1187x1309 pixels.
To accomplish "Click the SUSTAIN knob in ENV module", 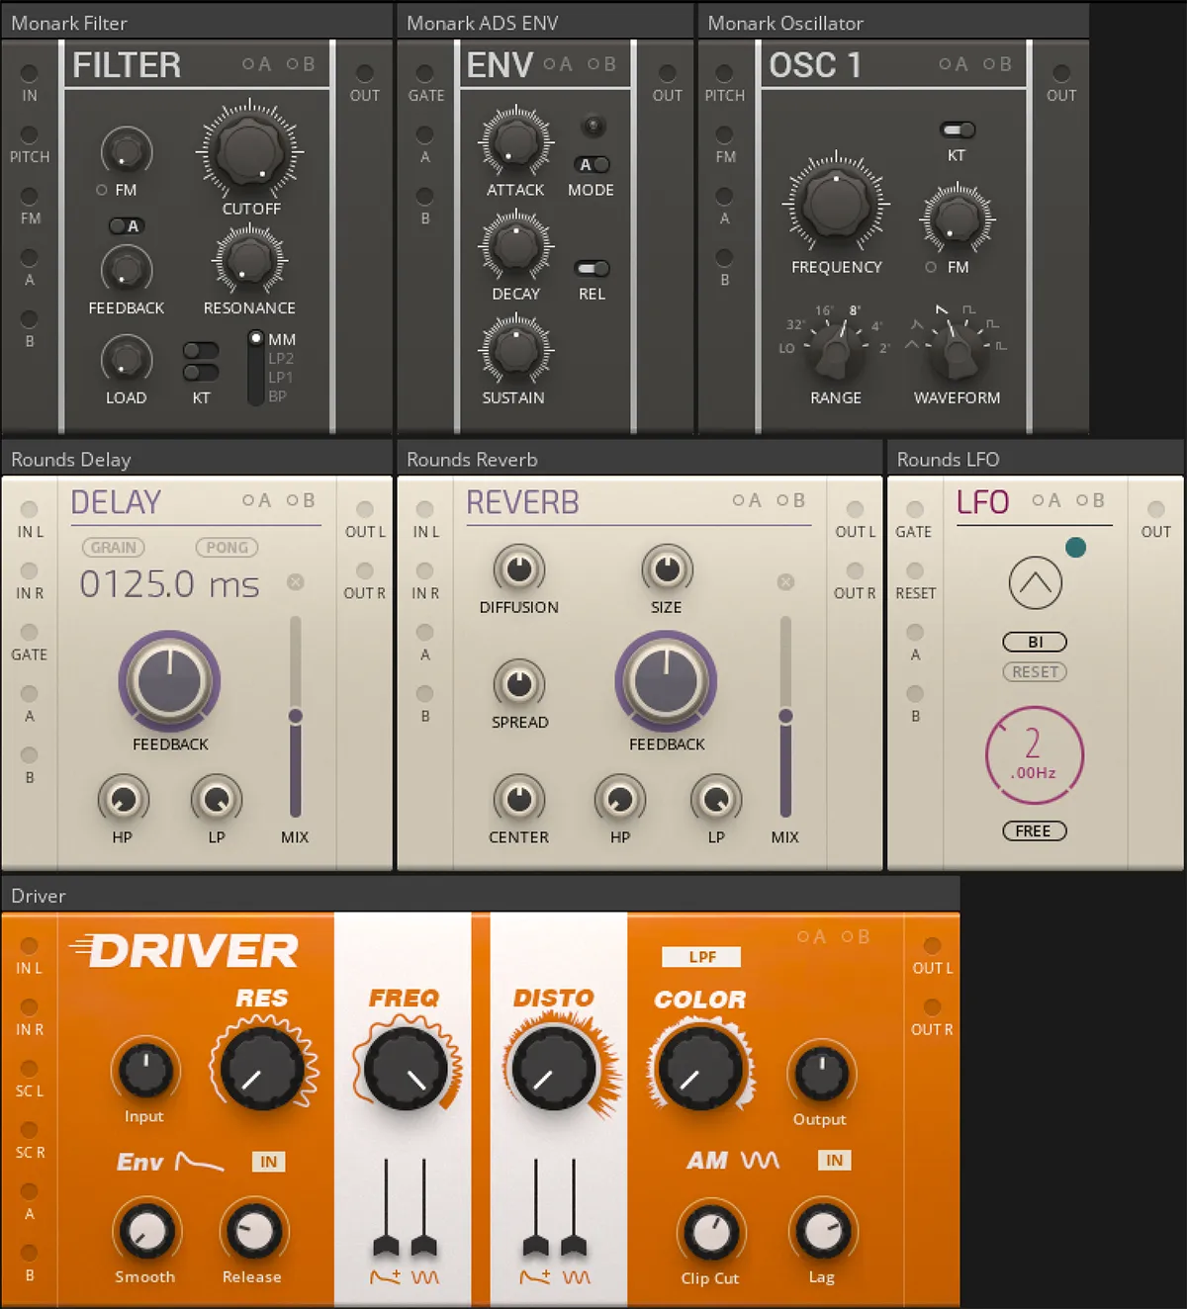I will point(515,348).
